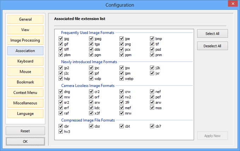Image resolution: width=240 pixels, height=151 pixels.
Task: Uncheck the dng camera format
Action: click(x=61, y=92)
